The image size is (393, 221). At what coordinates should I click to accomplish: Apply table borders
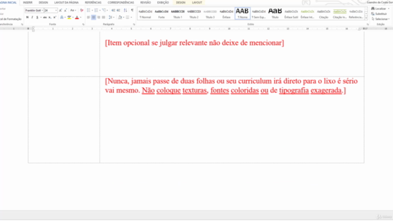pyautogui.click(x=127, y=17)
